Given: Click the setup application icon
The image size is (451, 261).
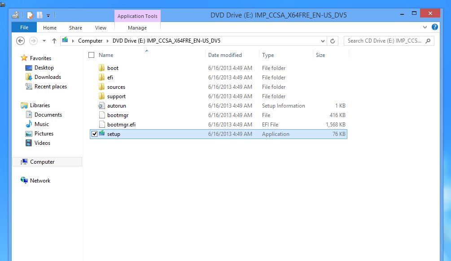Looking at the screenshot, I should (102, 133).
